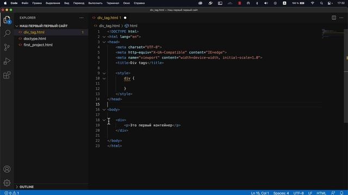Screen dimensions: 348x195
Task: Fold the style tag on line 9
Action: 104,73
